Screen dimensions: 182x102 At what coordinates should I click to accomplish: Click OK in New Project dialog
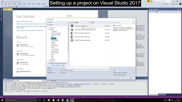[123, 78]
